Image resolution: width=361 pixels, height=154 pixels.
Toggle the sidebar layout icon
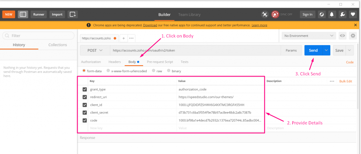23,14
